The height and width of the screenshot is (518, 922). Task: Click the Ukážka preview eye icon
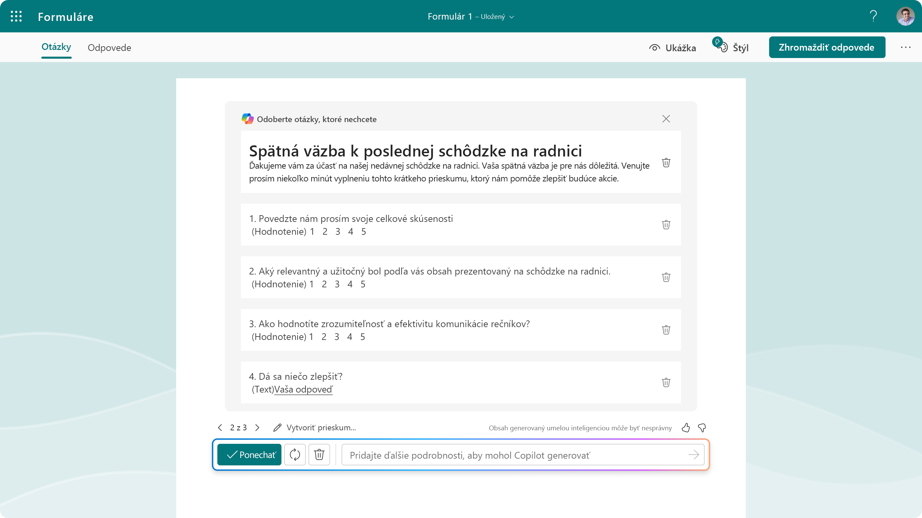[655, 48]
